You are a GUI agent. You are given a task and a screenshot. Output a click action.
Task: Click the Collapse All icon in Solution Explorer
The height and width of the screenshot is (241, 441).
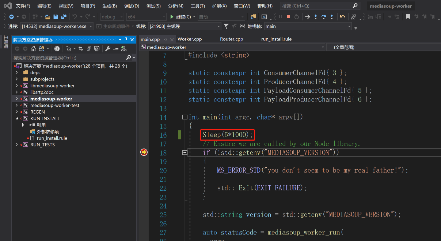89,49
